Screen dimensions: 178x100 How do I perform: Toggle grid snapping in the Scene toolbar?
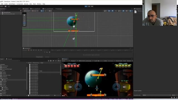pos(42,11)
